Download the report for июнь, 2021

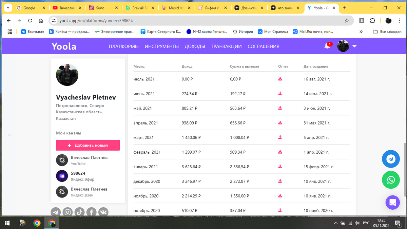tap(280, 94)
